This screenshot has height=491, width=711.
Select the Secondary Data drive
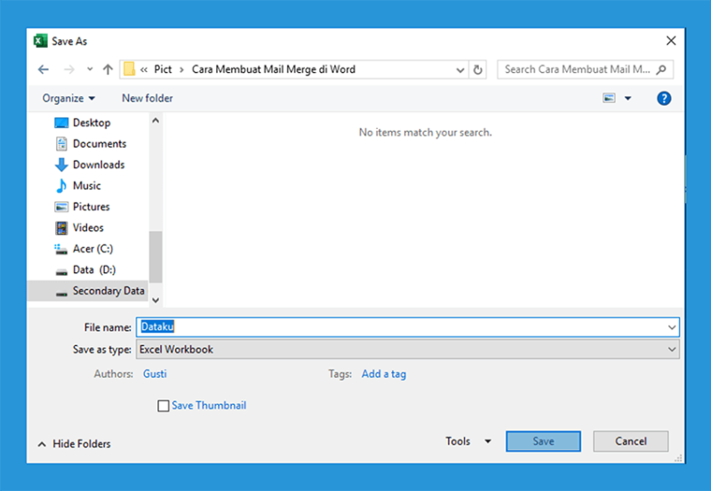[x=88, y=291]
